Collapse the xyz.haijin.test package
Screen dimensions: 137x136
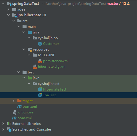(29, 84)
